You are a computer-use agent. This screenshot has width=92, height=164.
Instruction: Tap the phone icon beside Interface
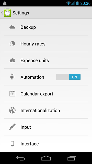click(x=12, y=143)
